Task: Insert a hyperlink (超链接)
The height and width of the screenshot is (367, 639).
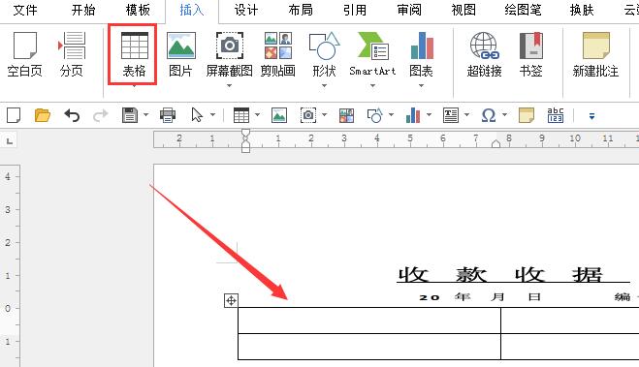Action: pos(484,54)
